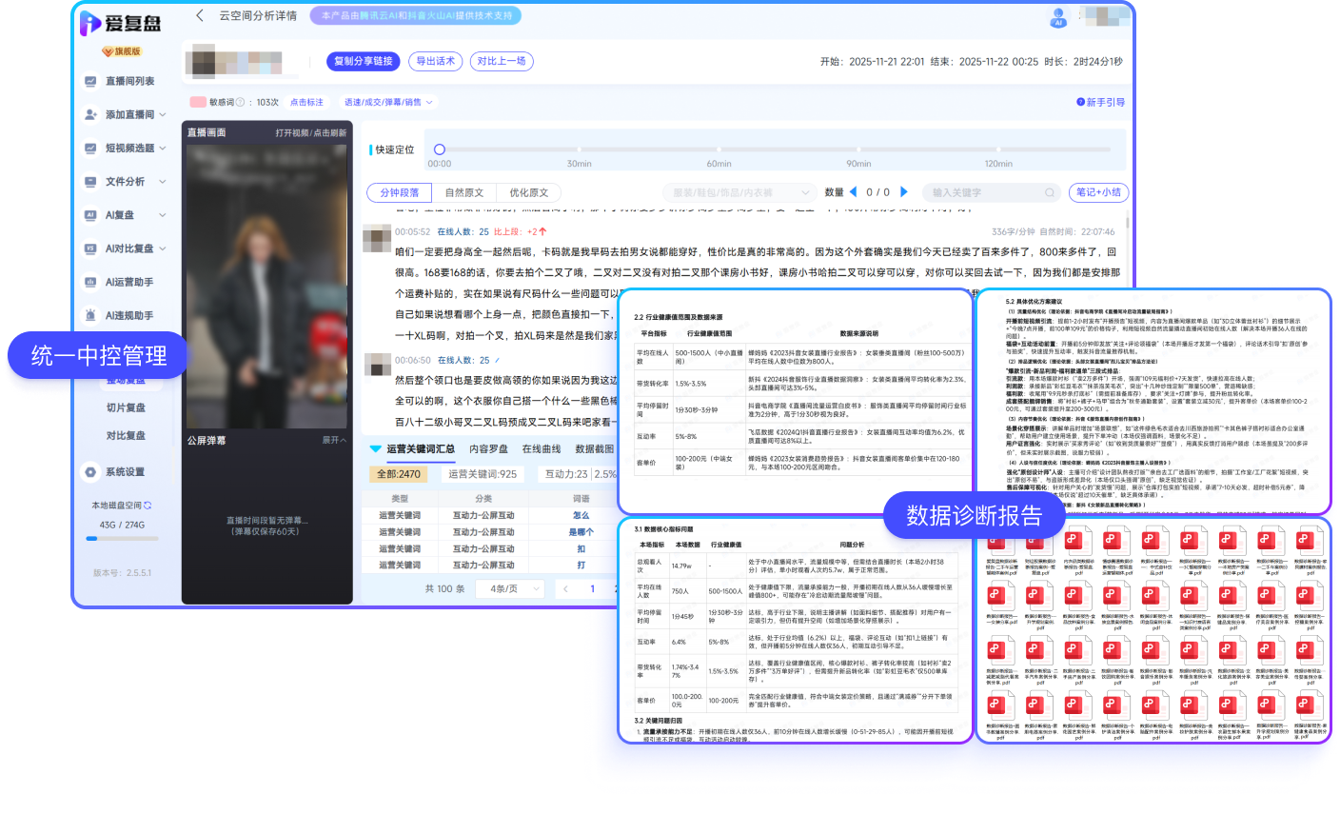Open the 语速/成交/弹幕/销售 dropdown
Image resolution: width=1340 pixels, height=834 pixels.
pos(388,102)
